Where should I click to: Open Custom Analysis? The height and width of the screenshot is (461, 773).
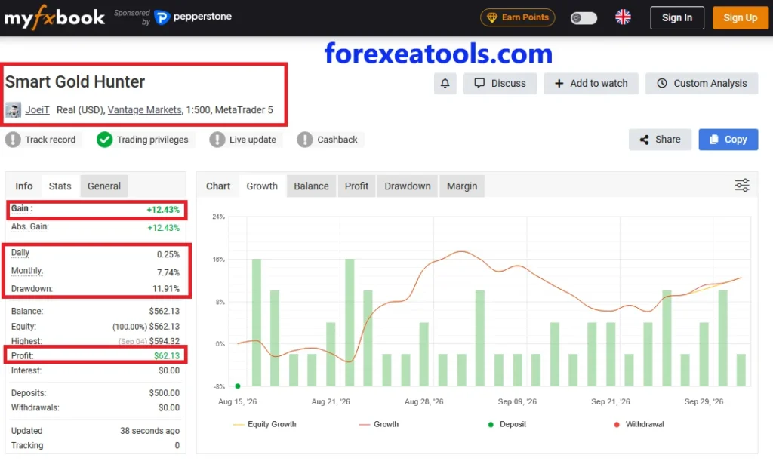701,83
